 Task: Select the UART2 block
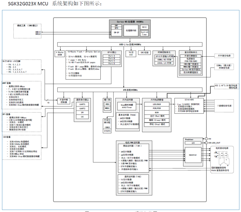(x=82, y=108)
